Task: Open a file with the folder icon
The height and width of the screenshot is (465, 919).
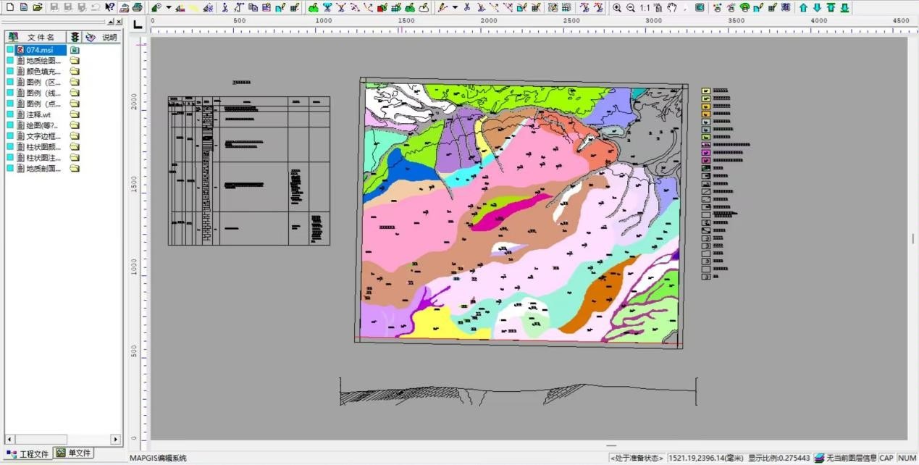Action: tap(38, 7)
